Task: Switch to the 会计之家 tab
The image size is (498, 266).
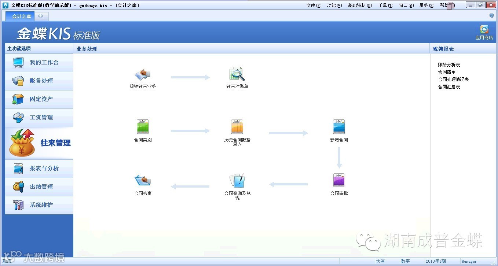Action: [x=20, y=16]
